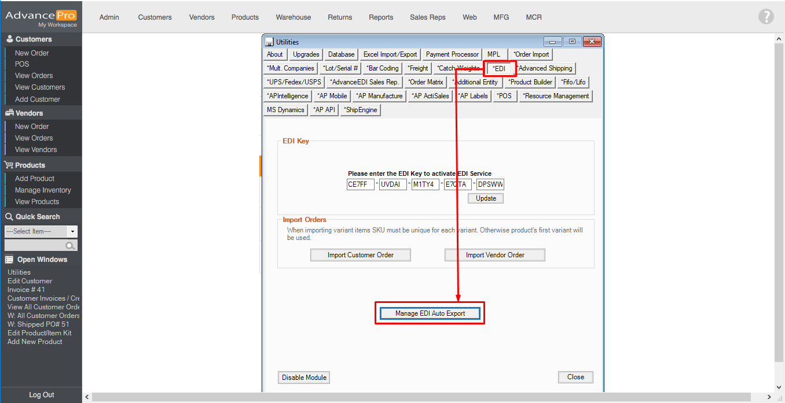Click the Update EDI key button
The width and height of the screenshot is (785, 403).
pos(486,198)
